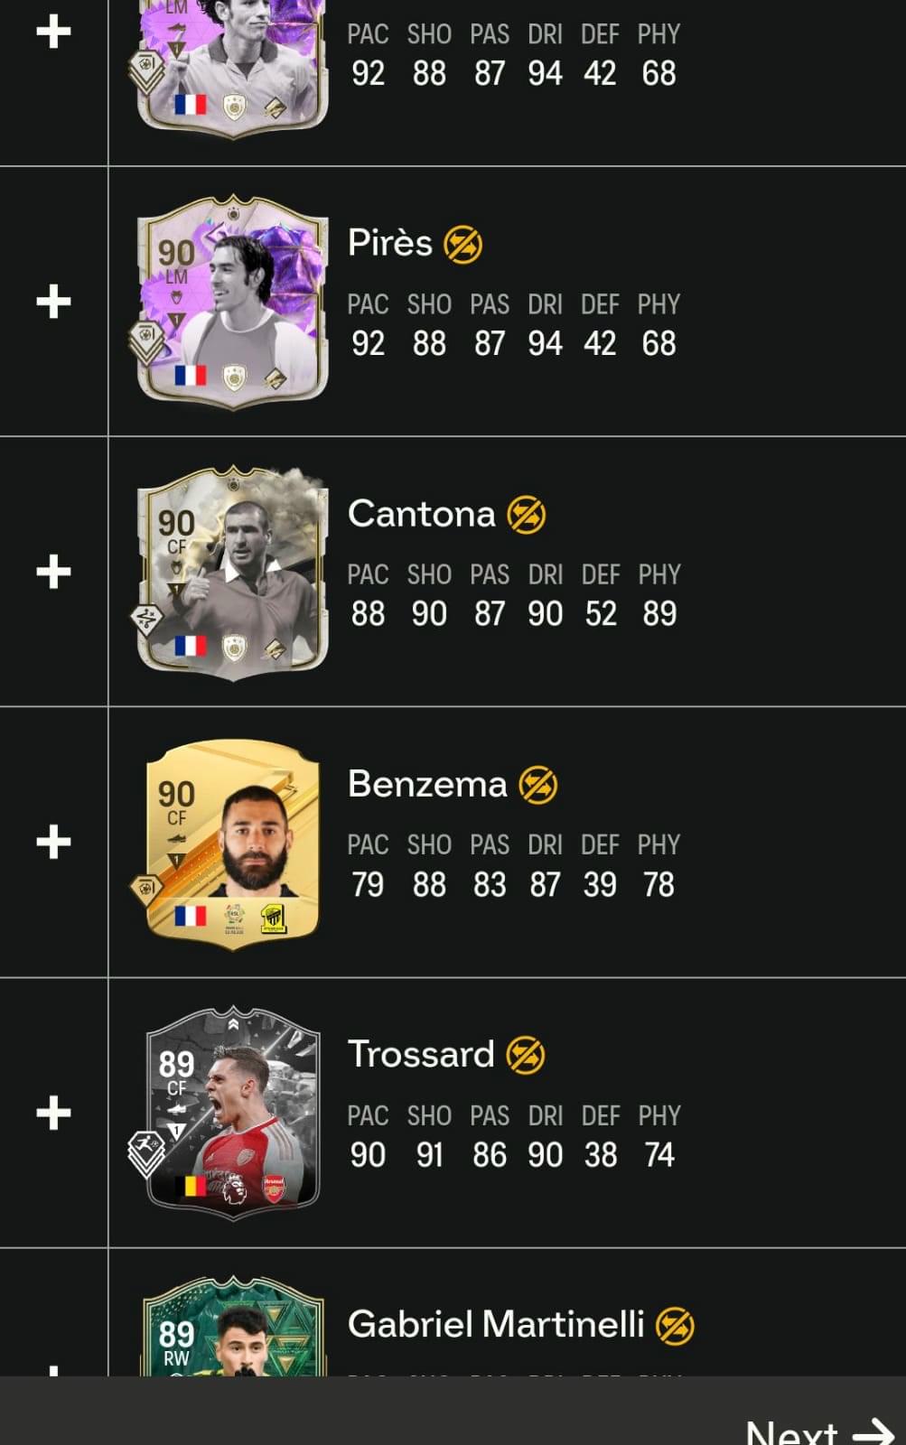This screenshot has height=1445, width=906.
Task: Open Gabriel Martinelli 89 RW card
Action: pos(232,1326)
